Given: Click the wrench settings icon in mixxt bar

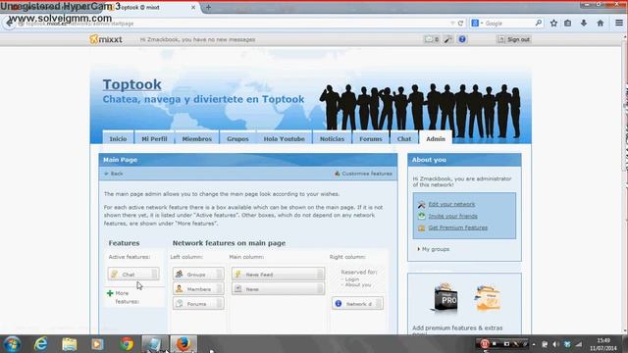Looking at the screenshot, I should point(448,39).
